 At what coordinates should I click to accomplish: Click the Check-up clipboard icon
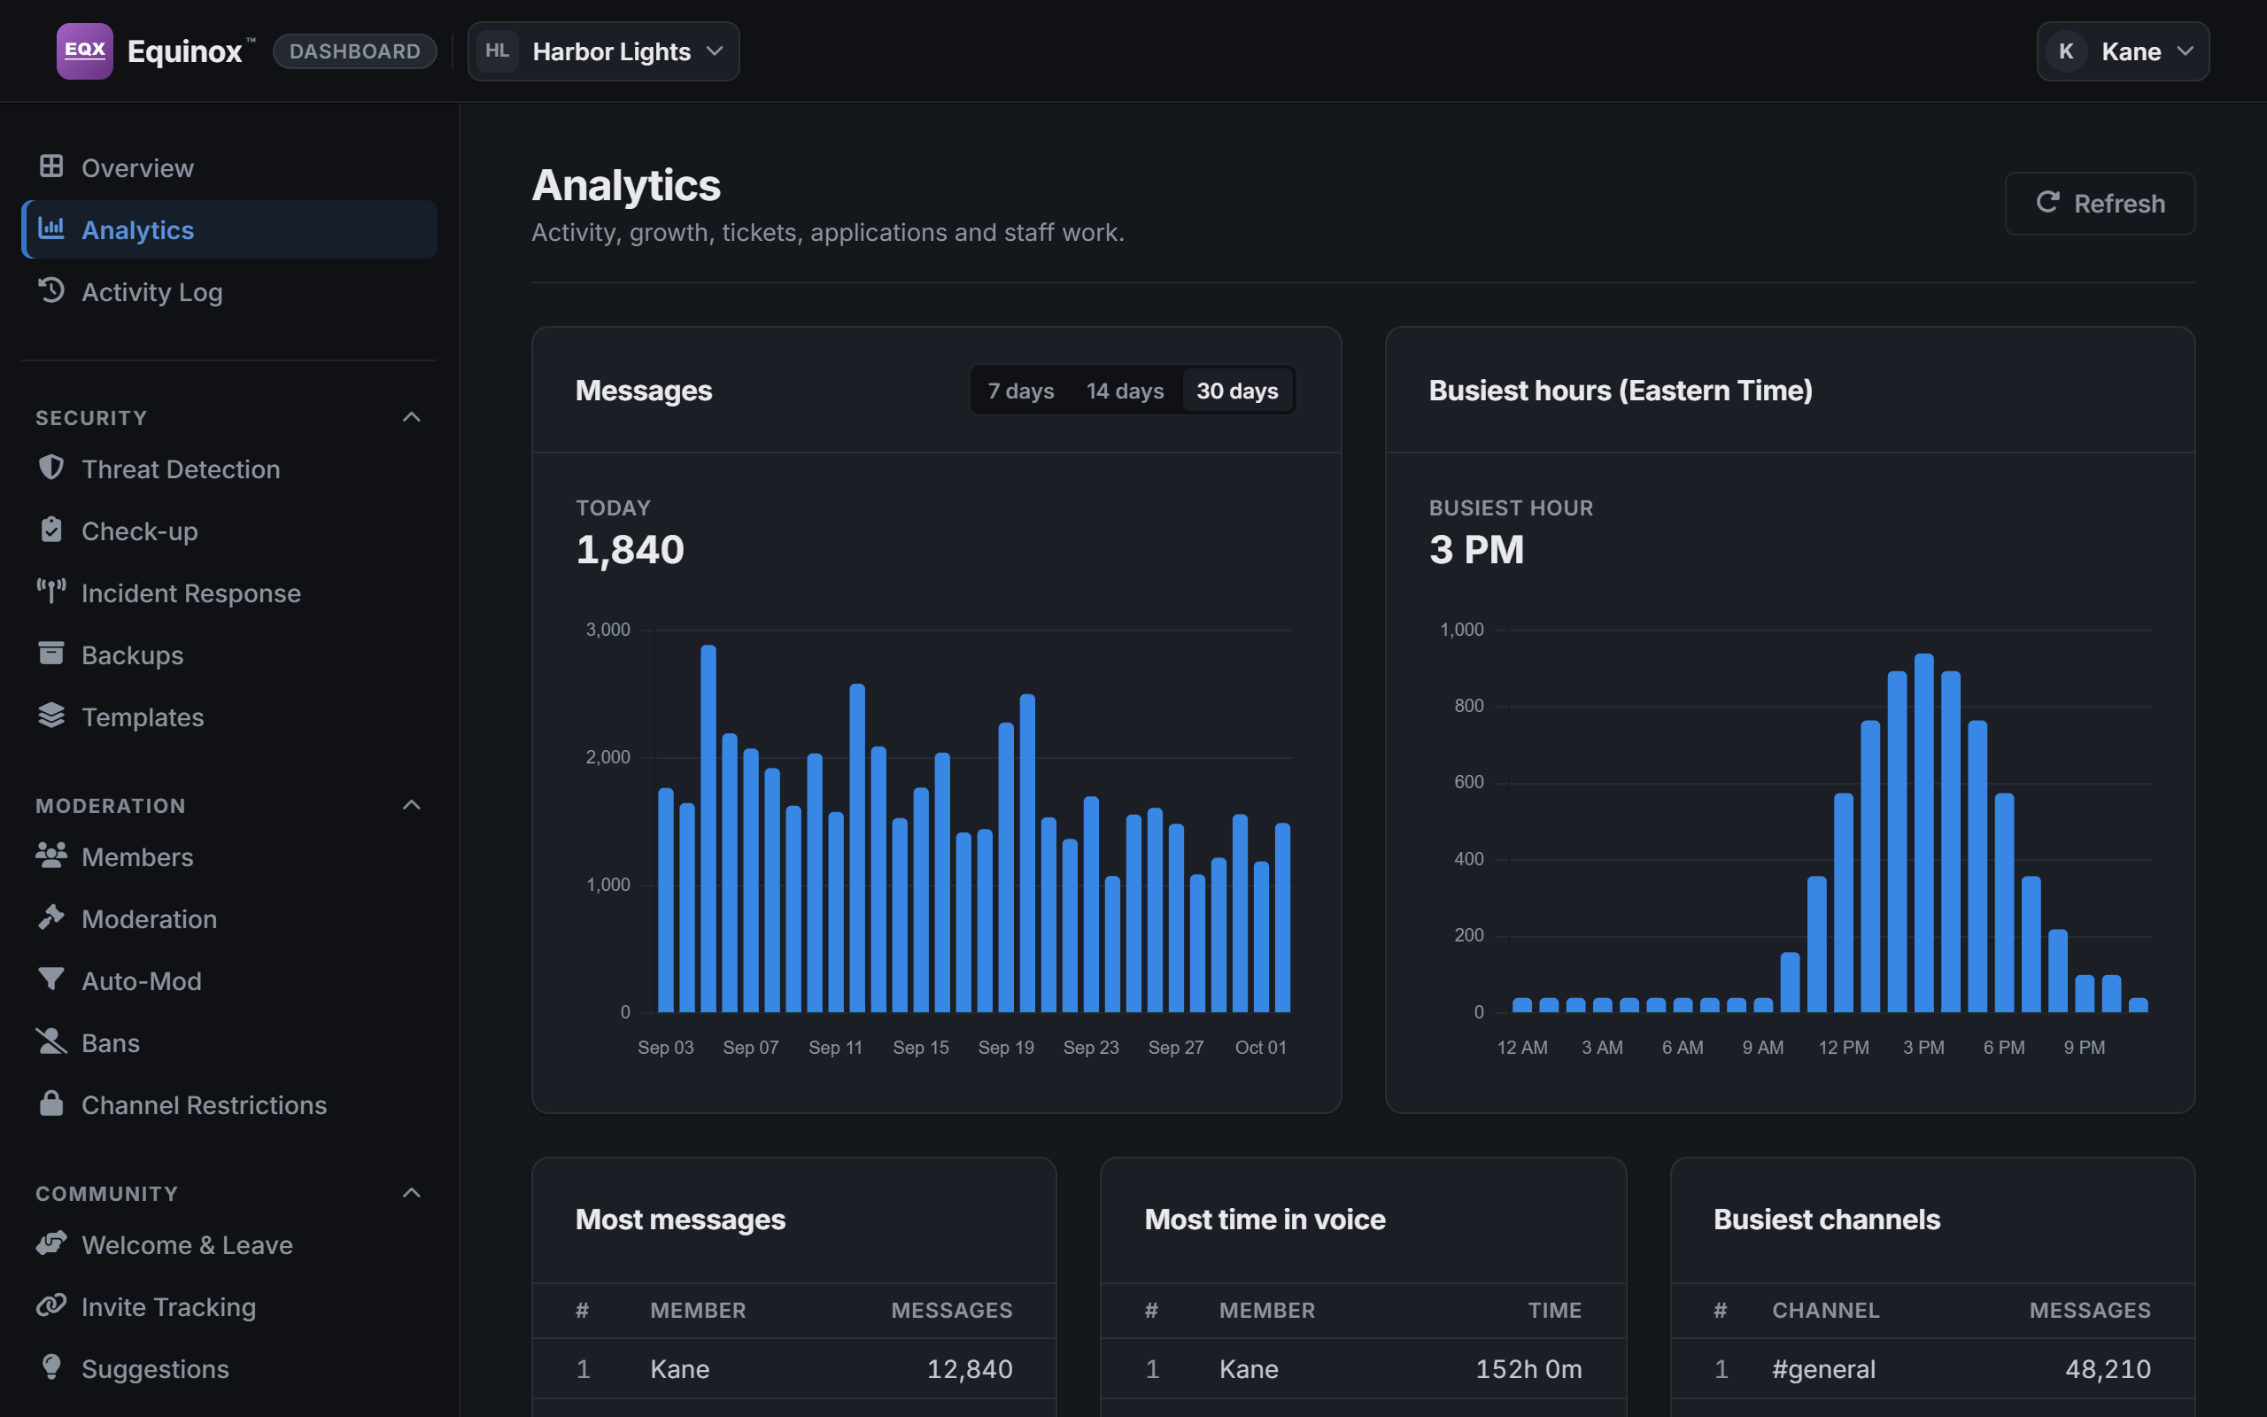click(51, 530)
